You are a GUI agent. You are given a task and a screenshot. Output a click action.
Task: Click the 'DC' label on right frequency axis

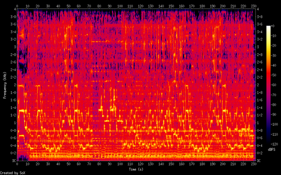click(259, 161)
